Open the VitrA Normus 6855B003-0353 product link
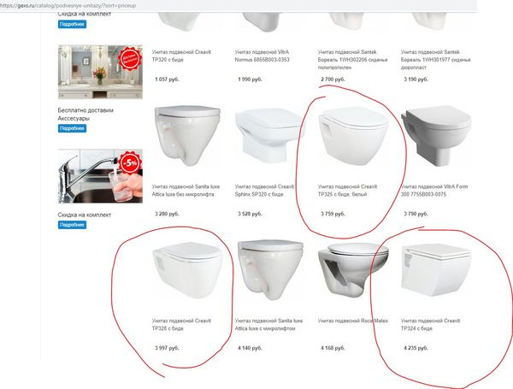 click(262, 56)
